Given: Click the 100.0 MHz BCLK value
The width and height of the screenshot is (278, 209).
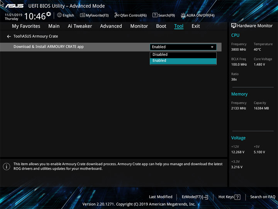Looking at the screenshot, I should (x=239, y=65).
